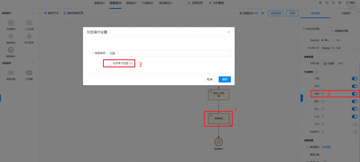Enable the 打印 switch
Viewport: 360px width, 162px height.
tap(354, 124)
